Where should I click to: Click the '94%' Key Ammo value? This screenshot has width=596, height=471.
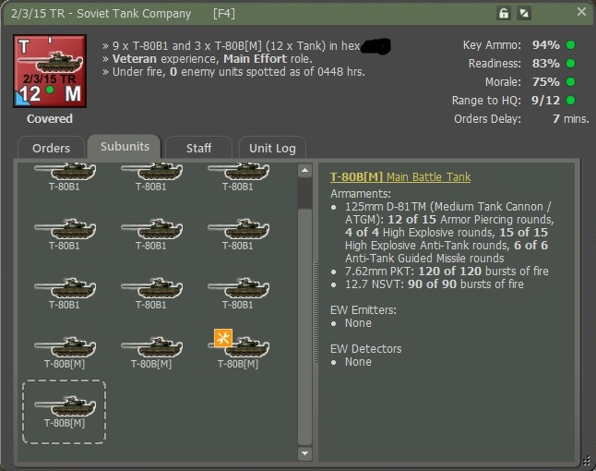(x=546, y=45)
